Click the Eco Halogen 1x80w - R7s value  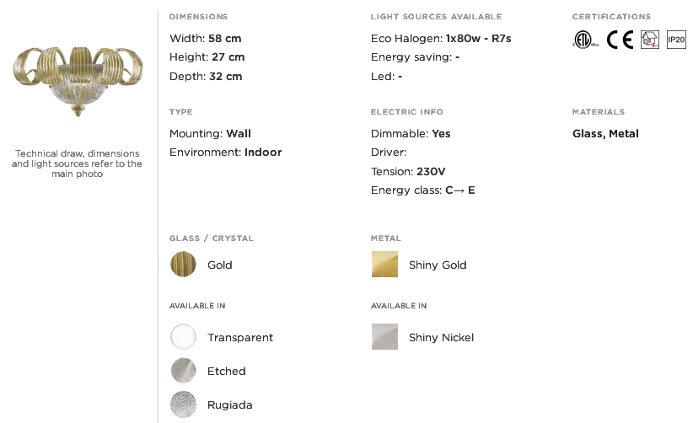point(478,39)
